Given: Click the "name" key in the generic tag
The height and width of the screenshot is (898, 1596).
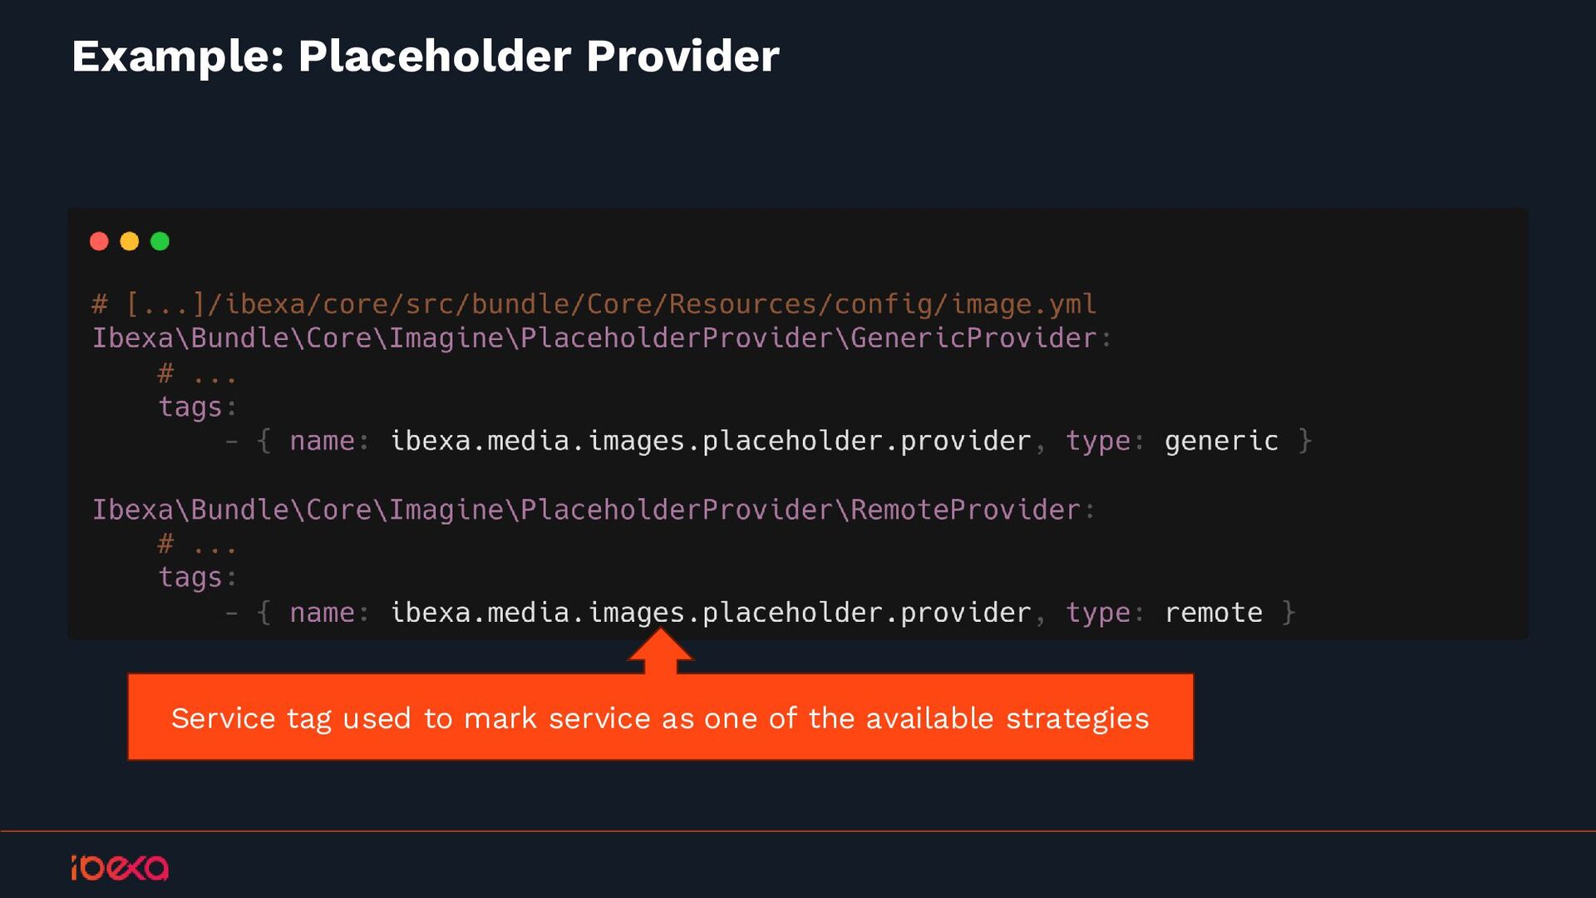Looking at the screenshot, I should (x=322, y=441).
